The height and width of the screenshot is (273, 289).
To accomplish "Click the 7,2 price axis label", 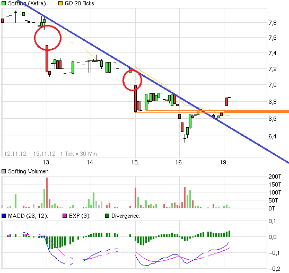I will (273, 69).
